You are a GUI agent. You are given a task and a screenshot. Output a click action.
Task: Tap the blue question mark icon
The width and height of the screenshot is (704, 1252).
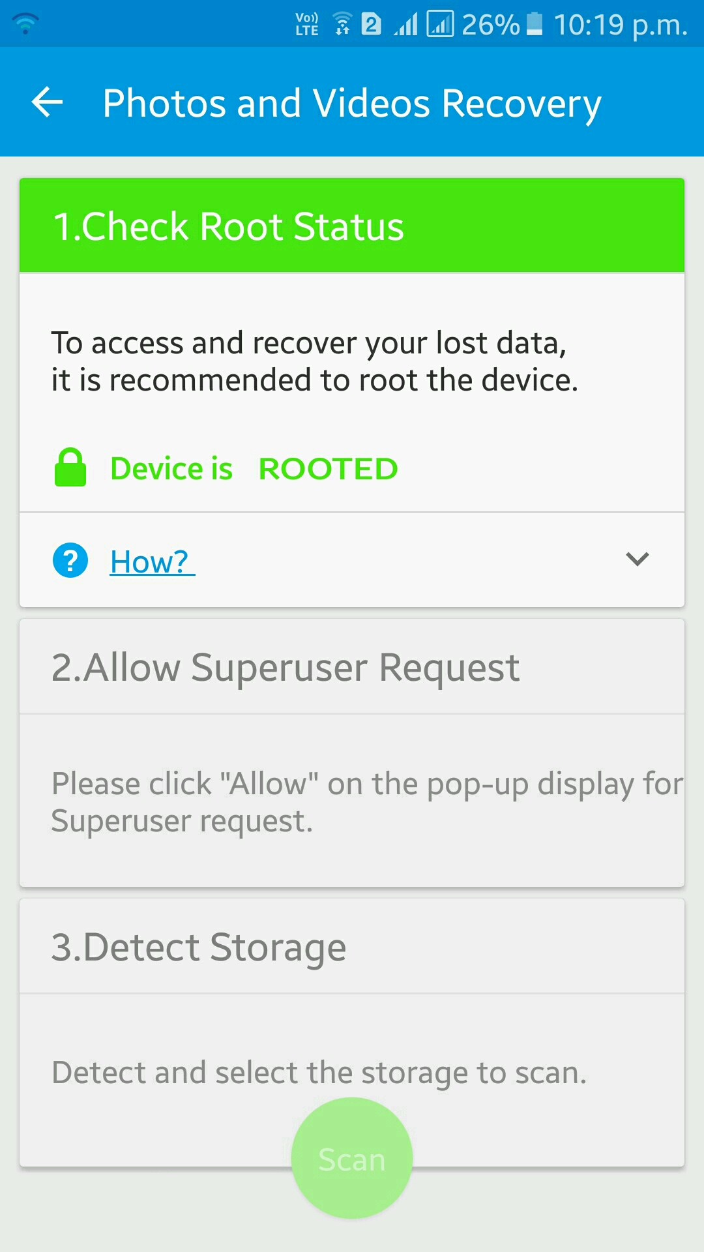(x=70, y=560)
